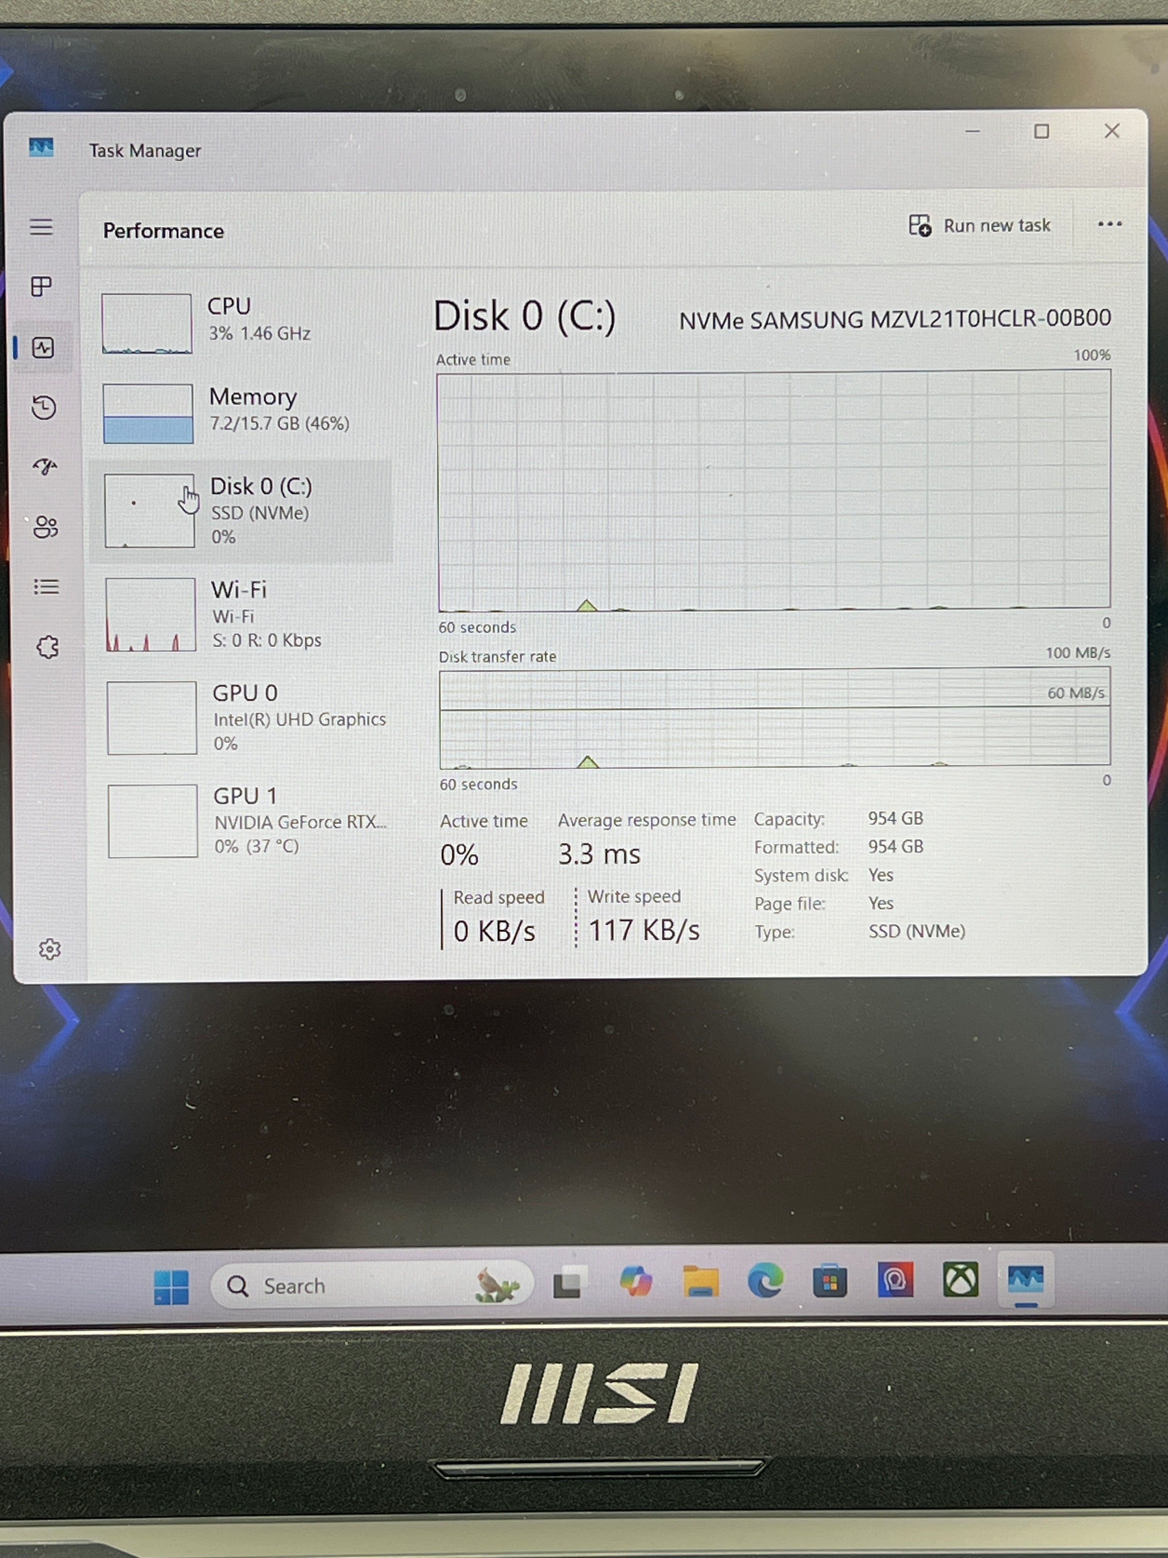The image size is (1168, 1558).
Task: Open Microsoft Store from the taskbar
Action: pos(830,1281)
